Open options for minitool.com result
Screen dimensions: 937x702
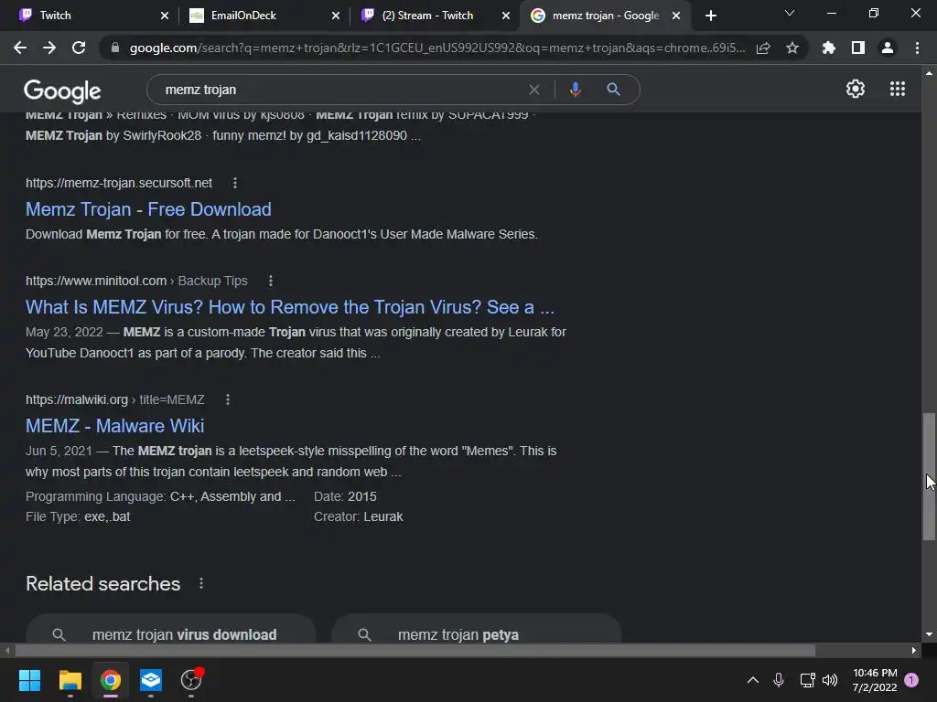[x=271, y=281]
